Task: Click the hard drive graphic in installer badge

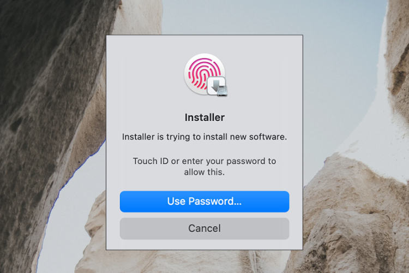Action: point(222,91)
